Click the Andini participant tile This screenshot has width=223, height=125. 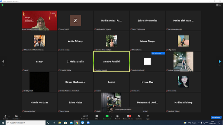111,82
